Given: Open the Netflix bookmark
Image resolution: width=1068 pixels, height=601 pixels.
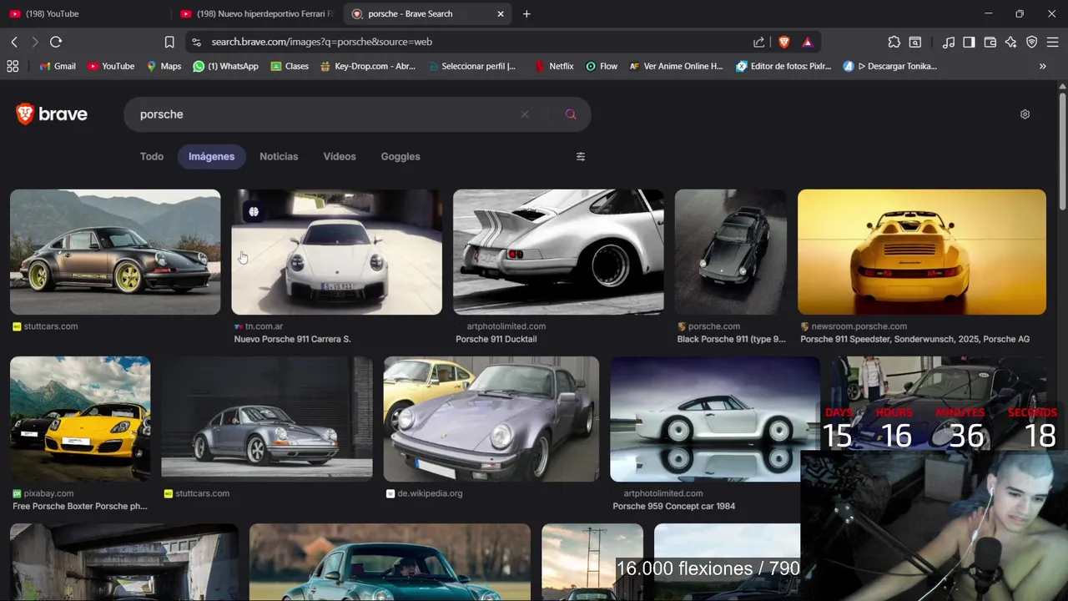Looking at the screenshot, I should pos(554,66).
